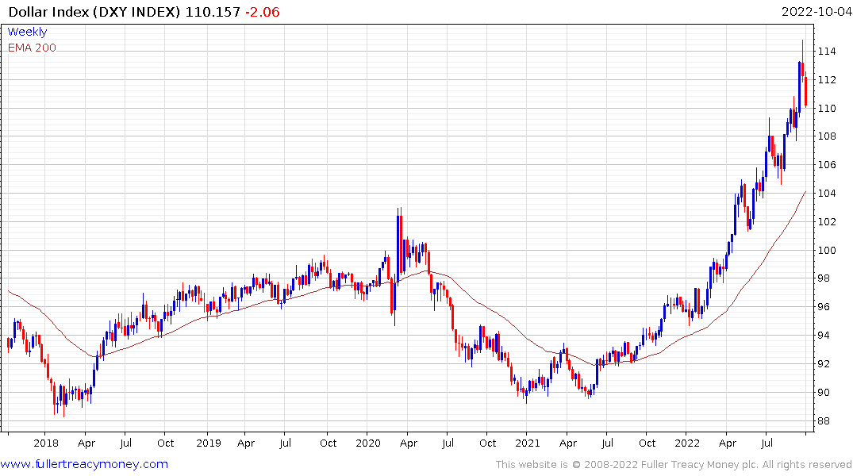Click the 110.157 last price value
Screen dimensions: 853x476
213,12
